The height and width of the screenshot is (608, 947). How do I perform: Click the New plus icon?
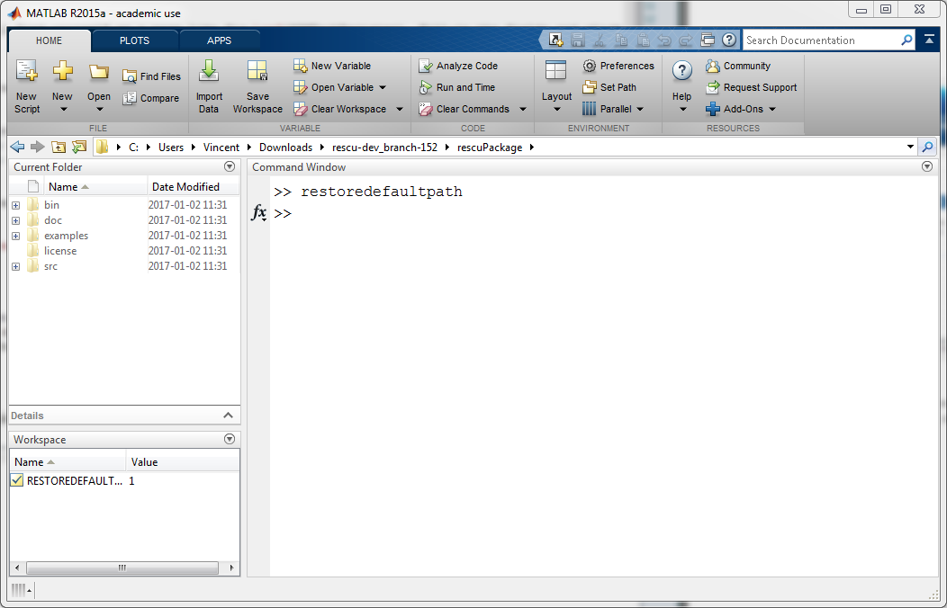(62, 71)
